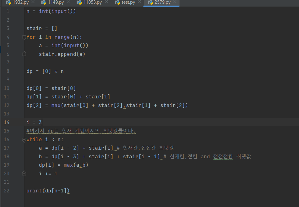Image resolution: width=299 pixels, height=207 pixels.
Task: Click 'b = dp[i - 3]' code on line 18
Action: coord(59,156)
